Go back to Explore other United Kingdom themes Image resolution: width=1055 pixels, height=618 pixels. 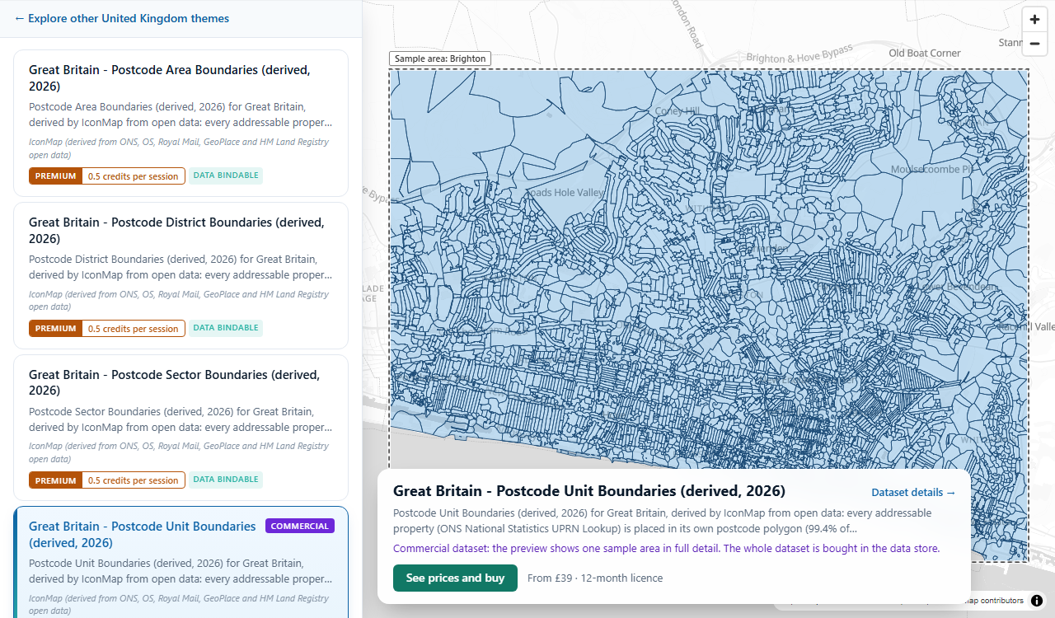122,18
